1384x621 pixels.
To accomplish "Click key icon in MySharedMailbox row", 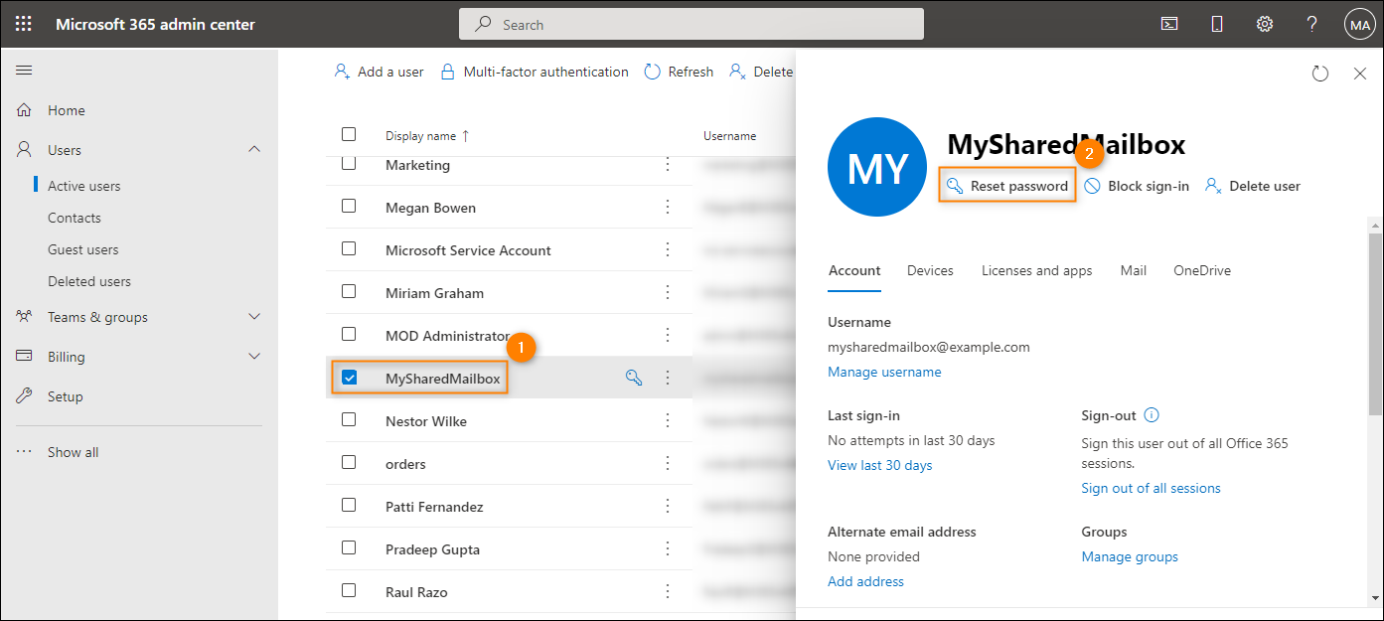I will pos(634,378).
